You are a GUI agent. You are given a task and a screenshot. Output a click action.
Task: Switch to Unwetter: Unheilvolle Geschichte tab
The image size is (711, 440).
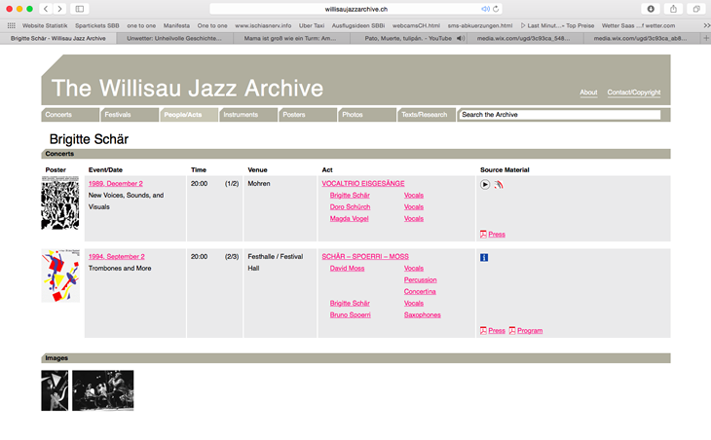pos(174,39)
